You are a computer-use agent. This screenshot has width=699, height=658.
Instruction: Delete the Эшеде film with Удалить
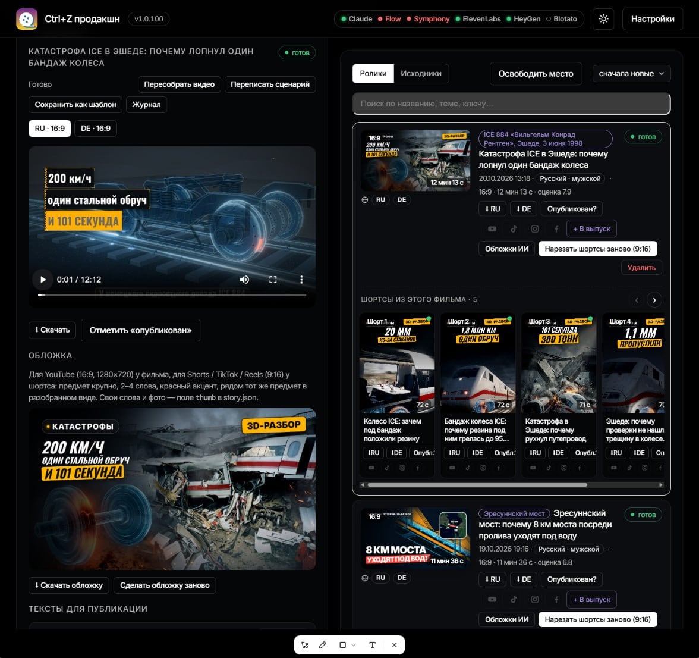pos(641,268)
